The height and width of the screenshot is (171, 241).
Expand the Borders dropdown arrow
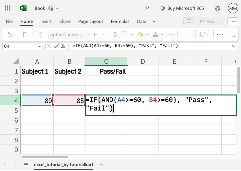click(132, 34)
